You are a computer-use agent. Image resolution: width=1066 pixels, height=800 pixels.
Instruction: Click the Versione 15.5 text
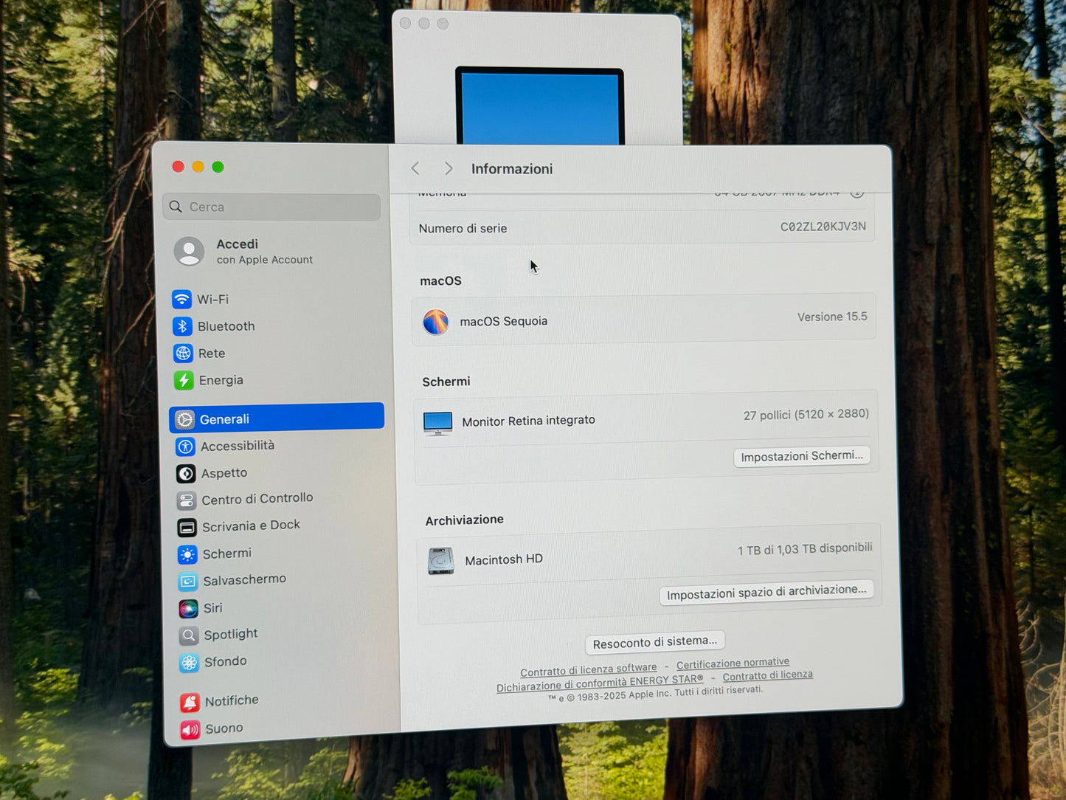pos(832,317)
